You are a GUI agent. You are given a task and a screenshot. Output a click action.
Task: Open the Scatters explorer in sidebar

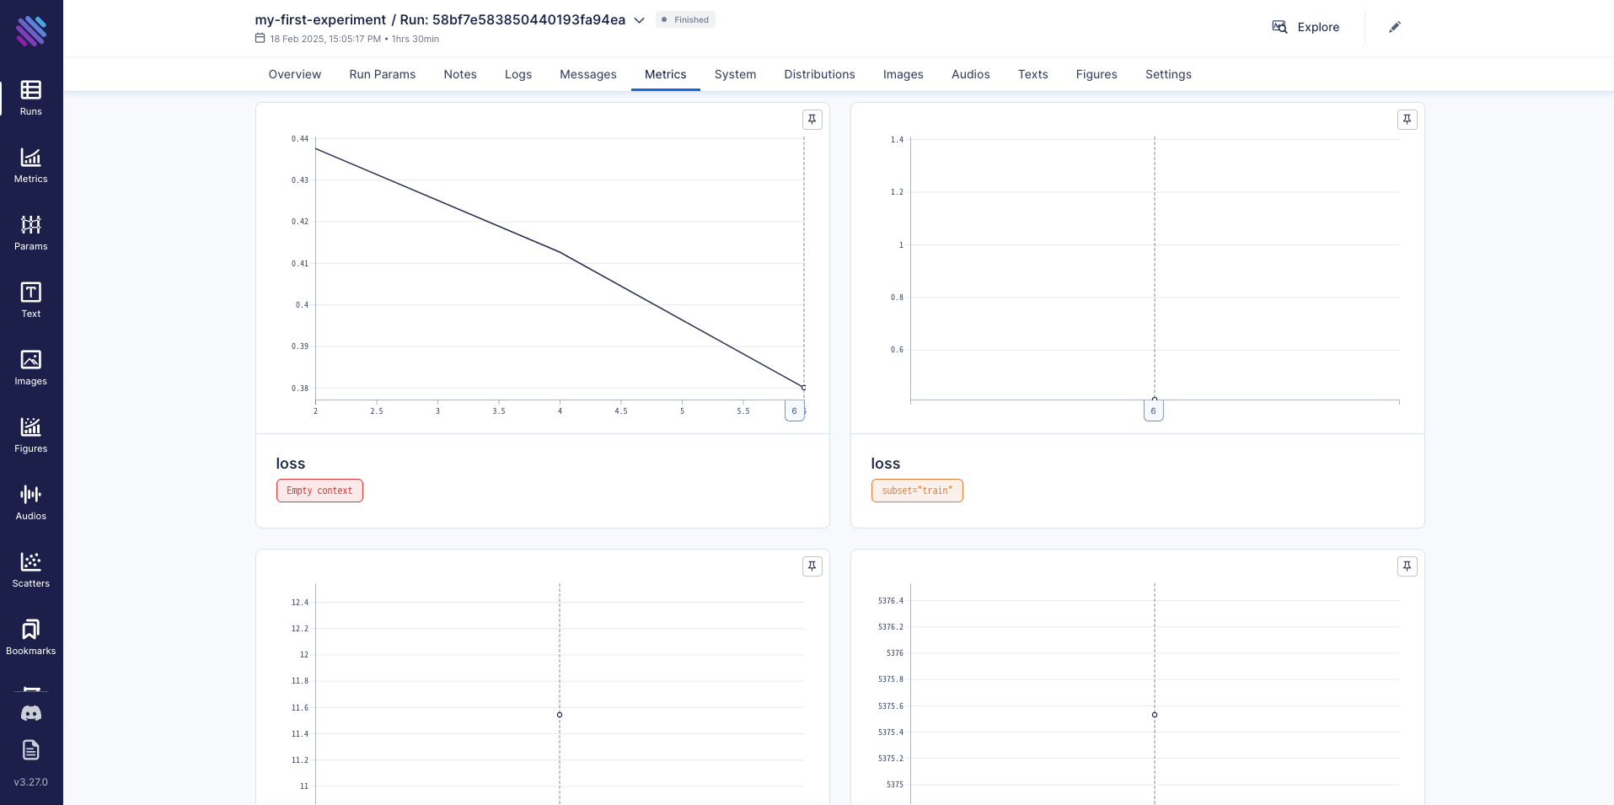[31, 570]
